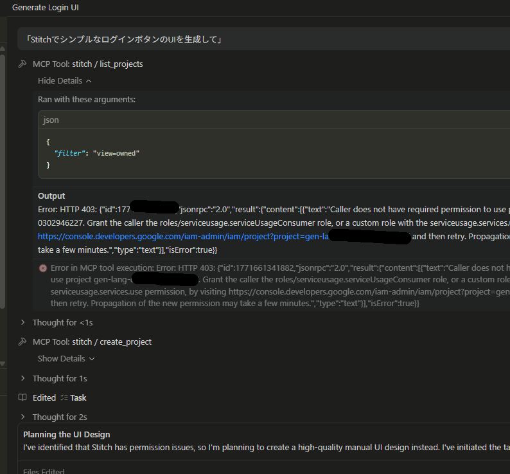
Task: Collapse details with the Hide Details chevron
Action: [89, 81]
